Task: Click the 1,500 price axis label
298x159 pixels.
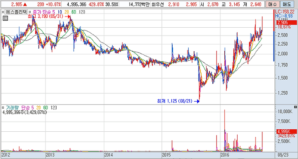Action: coord(283,78)
